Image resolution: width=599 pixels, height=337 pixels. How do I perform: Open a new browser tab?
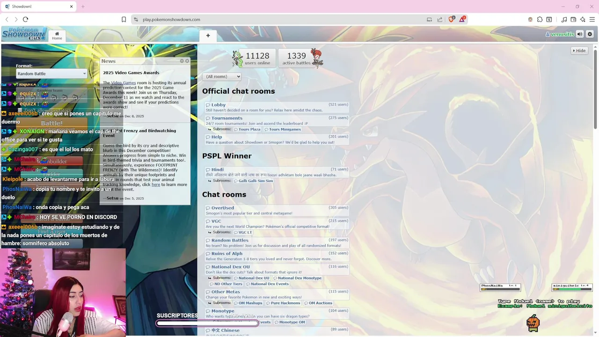[83, 7]
